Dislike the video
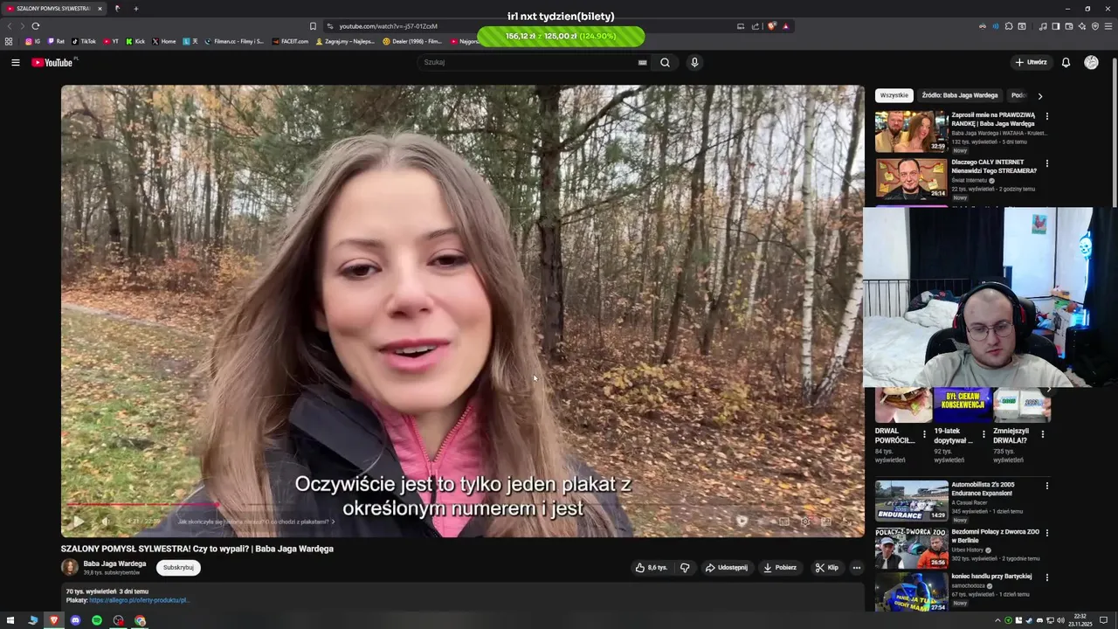Viewport: 1118px width, 629px height. 685,568
